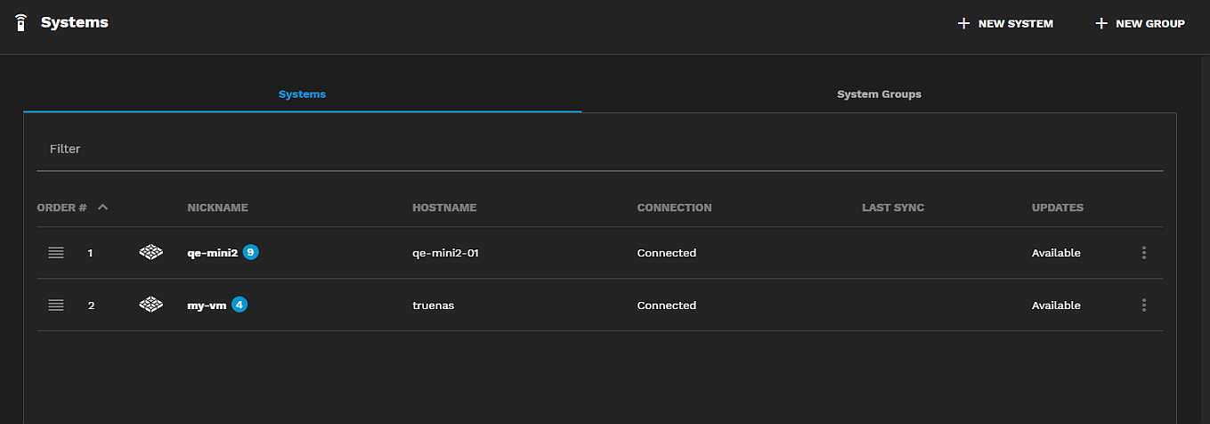This screenshot has width=1210, height=424.
Task: Open the three-dot menu for my-vm
Action: pyautogui.click(x=1143, y=306)
